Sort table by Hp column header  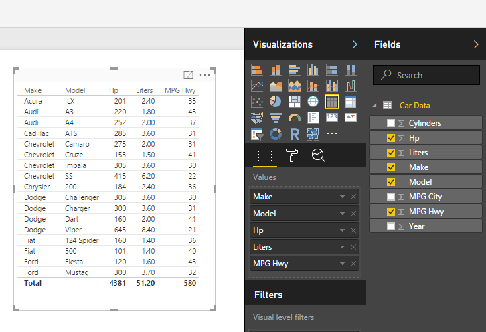(114, 90)
